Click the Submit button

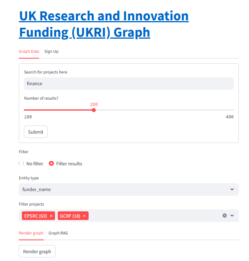click(x=36, y=132)
